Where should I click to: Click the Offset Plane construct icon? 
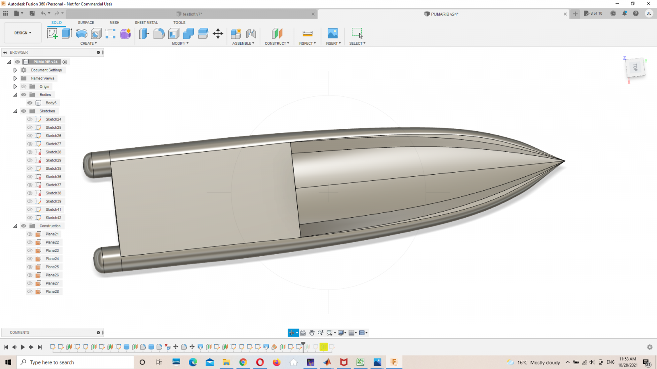tap(277, 34)
